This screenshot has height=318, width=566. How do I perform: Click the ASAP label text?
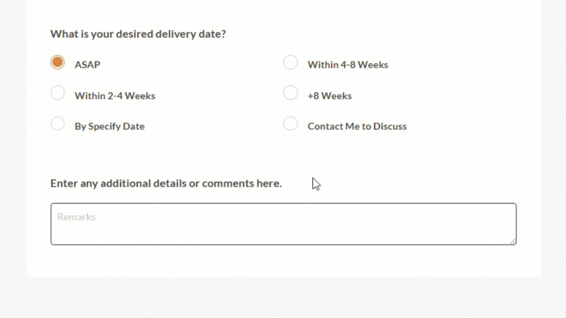tap(87, 65)
